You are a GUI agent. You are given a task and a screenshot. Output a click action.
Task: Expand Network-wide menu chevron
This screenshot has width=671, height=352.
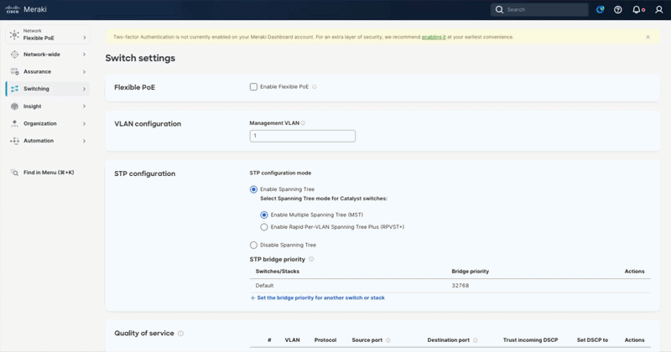(85, 54)
